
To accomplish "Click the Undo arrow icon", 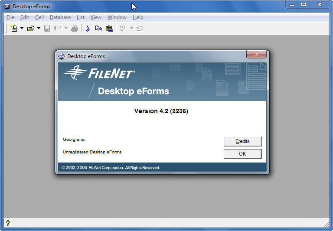I will pos(140,28).
